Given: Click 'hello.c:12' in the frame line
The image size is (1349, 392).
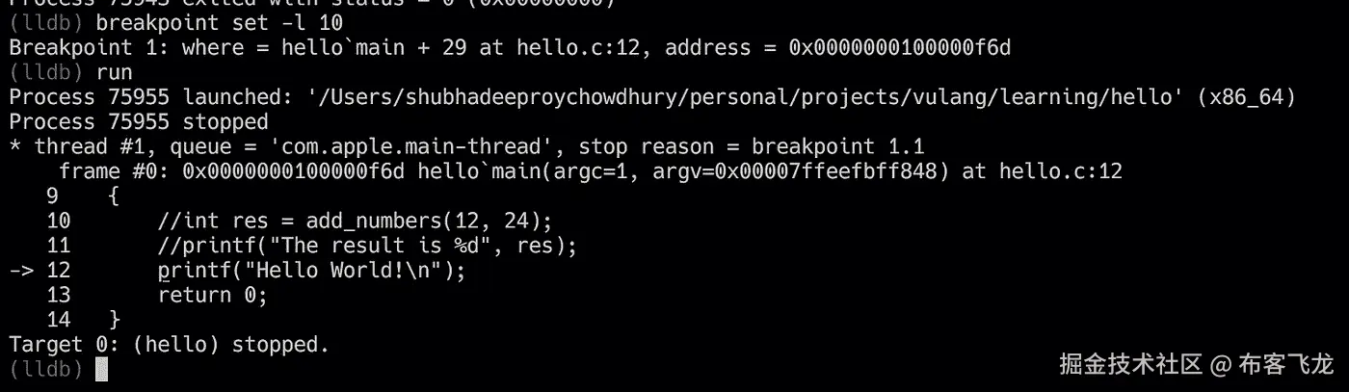Looking at the screenshot, I should pyautogui.click(x=1060, y=171).
